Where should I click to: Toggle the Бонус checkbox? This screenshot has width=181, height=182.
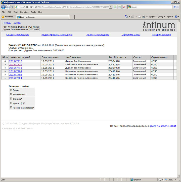coord(11,90)
